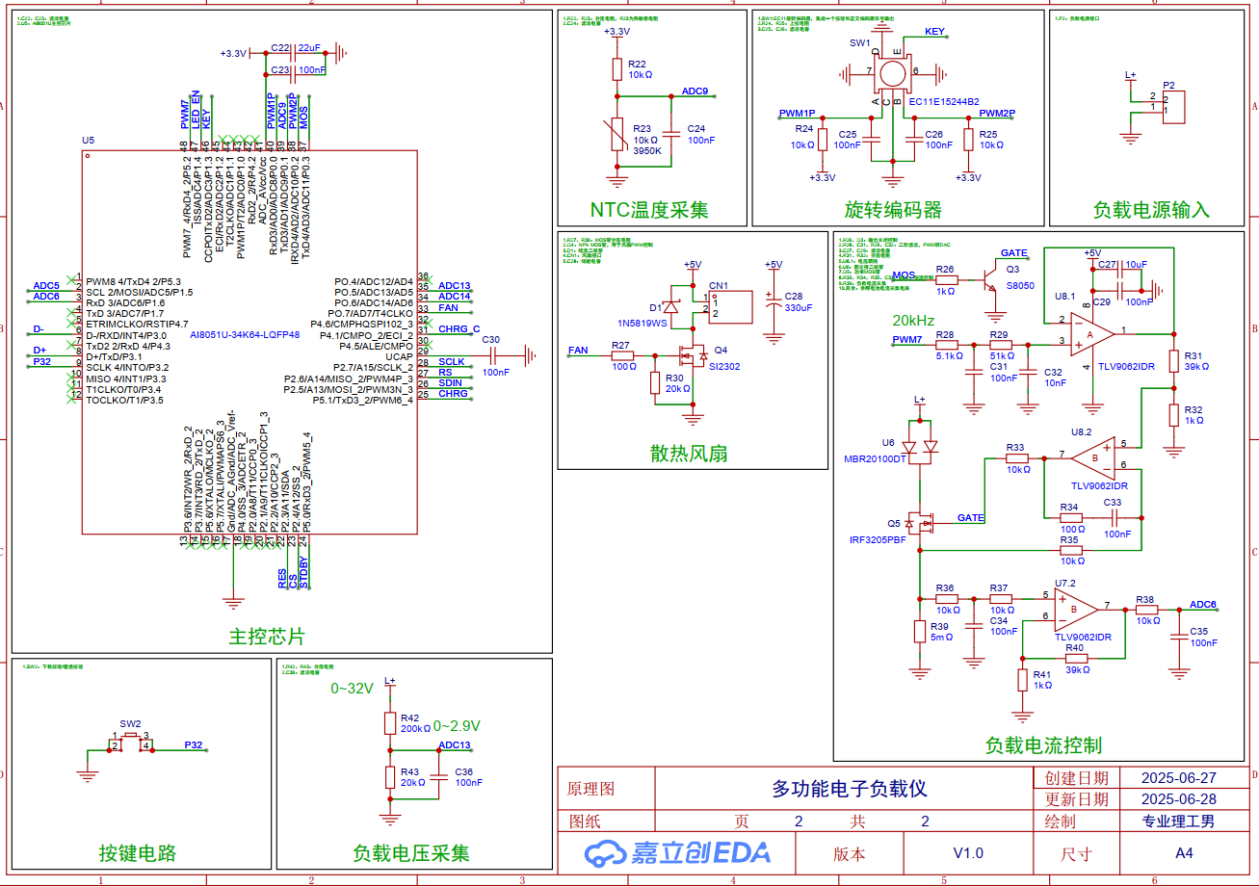Click capacitor C30 on the UCAP pin
The image size is (1259, 887).
pyautogui.click(x=495, y=355)
